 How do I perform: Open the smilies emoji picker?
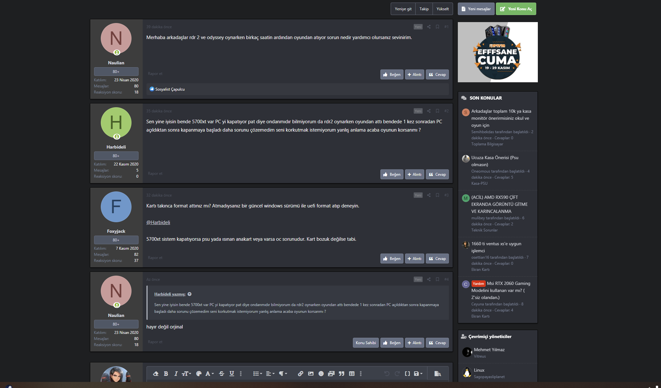(321, 374)
